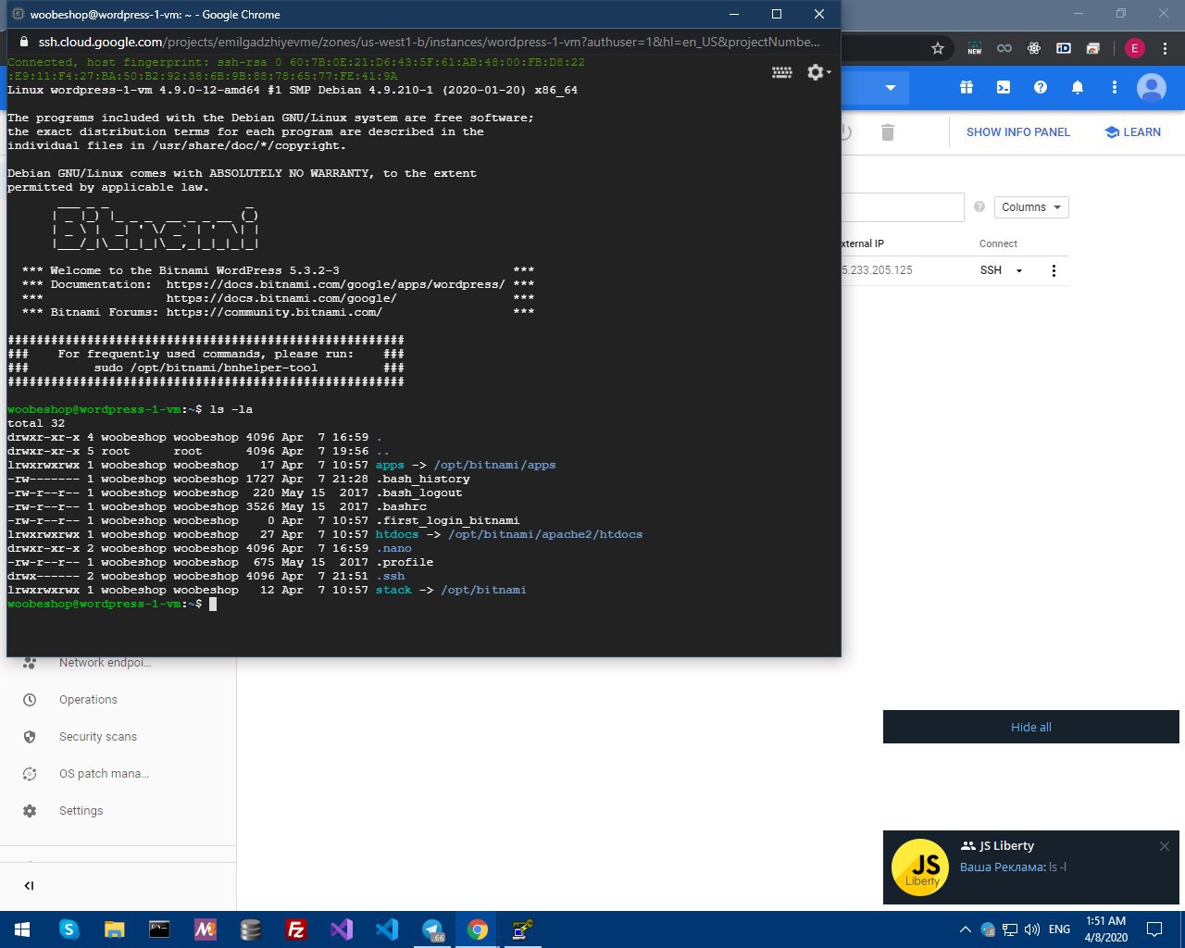The height and width of the screenshot is (948, 1185).
Task: Connect via the SSH button
Action: click(x=991, y=270)
